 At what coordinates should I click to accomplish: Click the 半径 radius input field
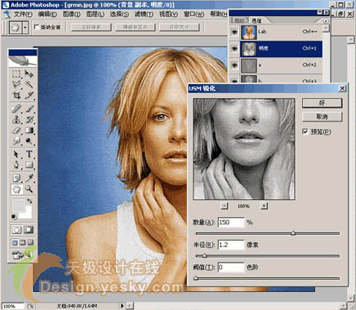[231, 245]
